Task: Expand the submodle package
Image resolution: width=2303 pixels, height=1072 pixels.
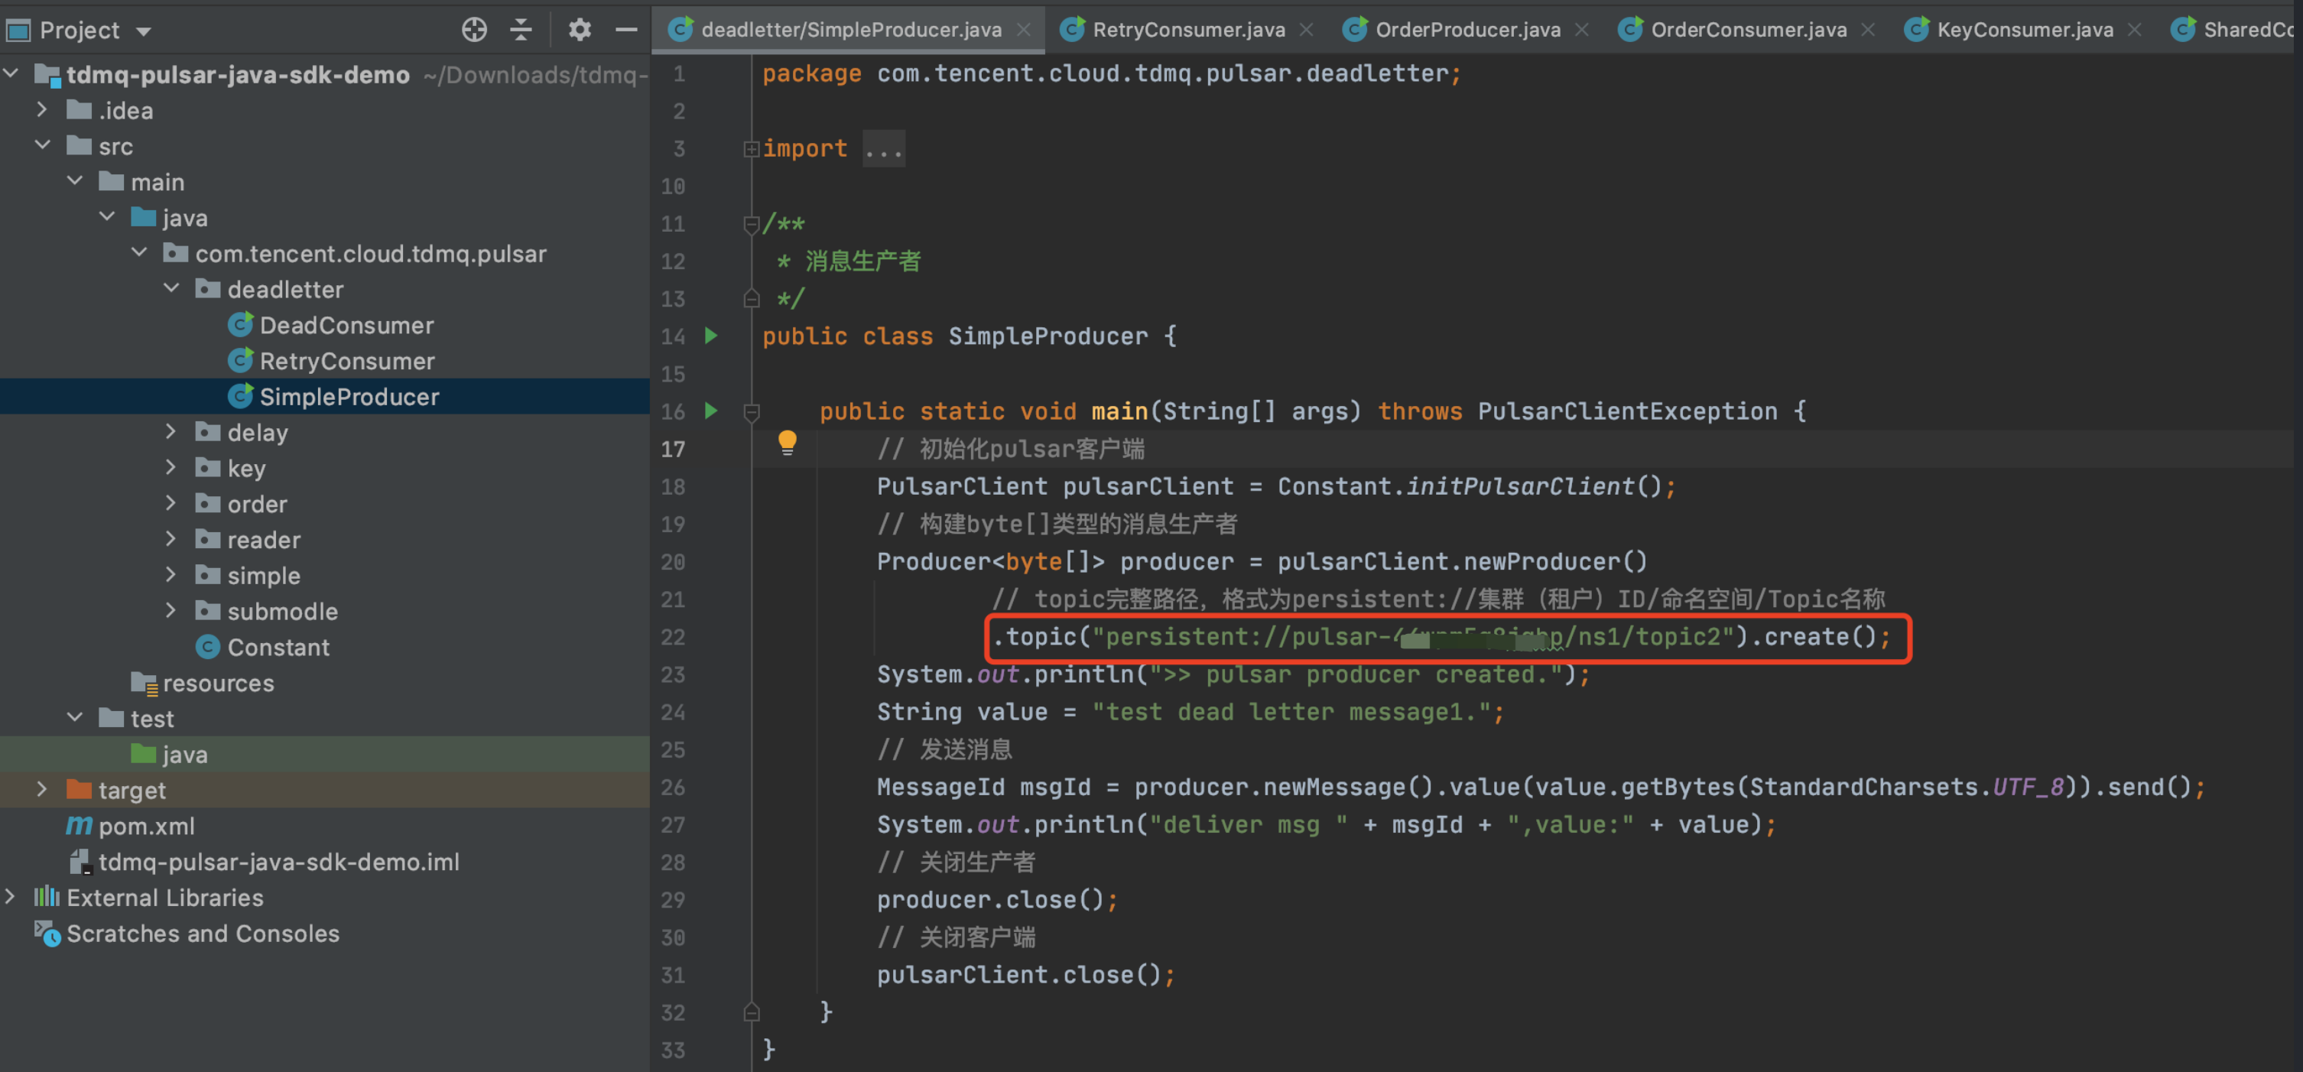Action: pyautogui.click(x=171, y=609)
